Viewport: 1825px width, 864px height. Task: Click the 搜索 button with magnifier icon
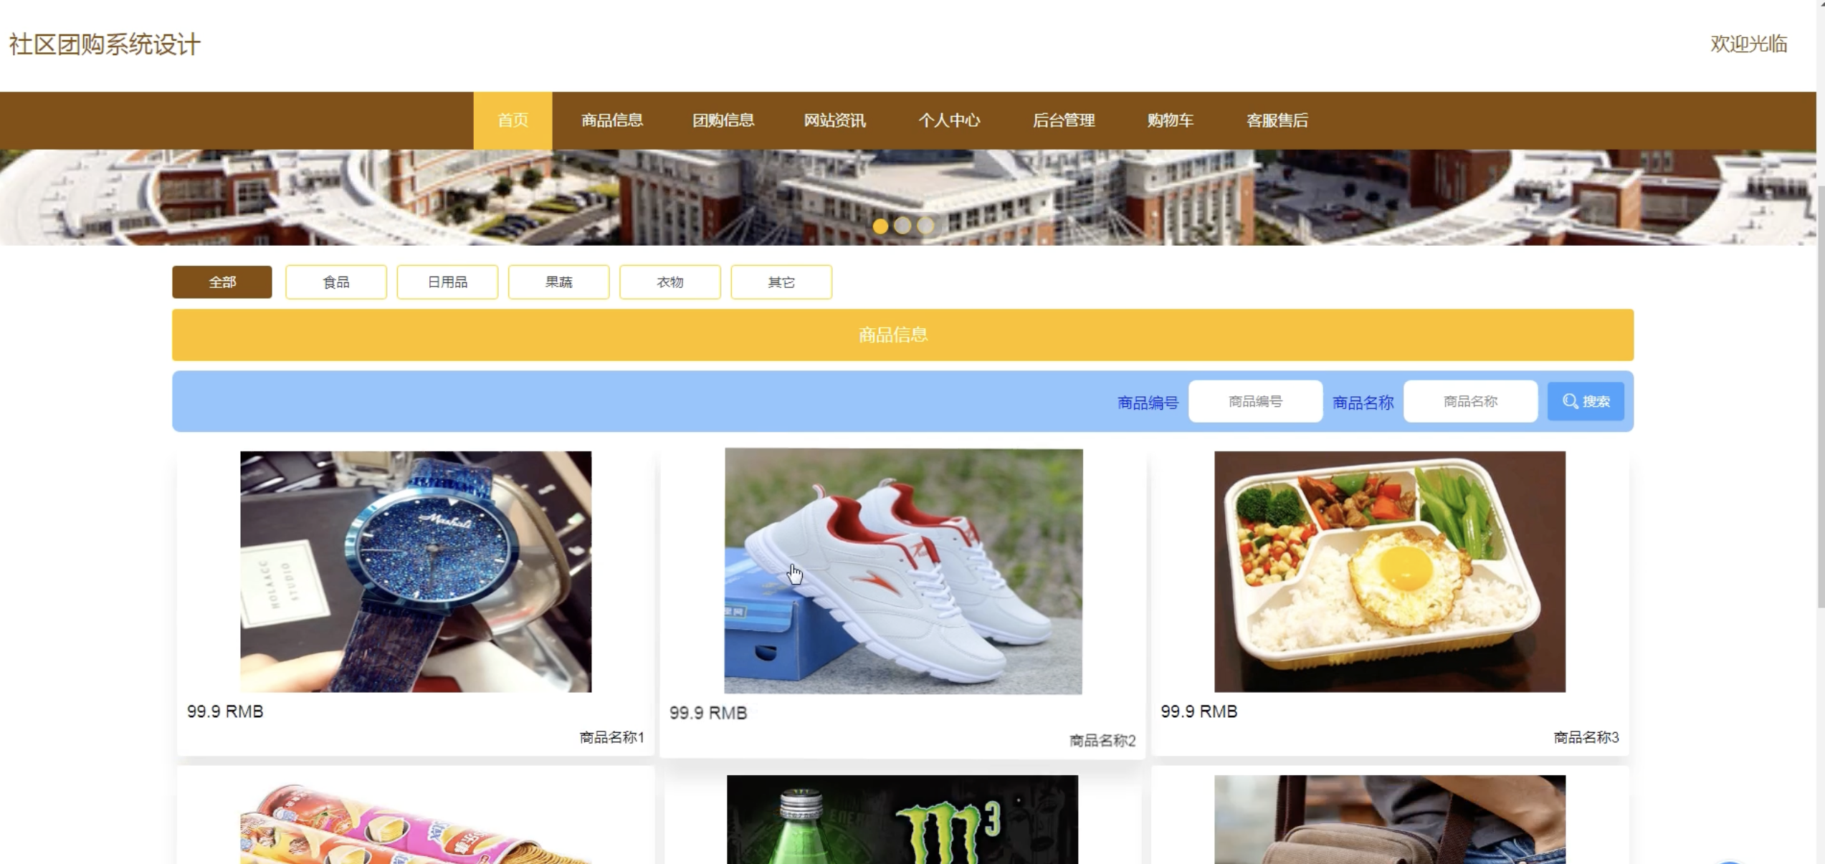click(1586, 401)
